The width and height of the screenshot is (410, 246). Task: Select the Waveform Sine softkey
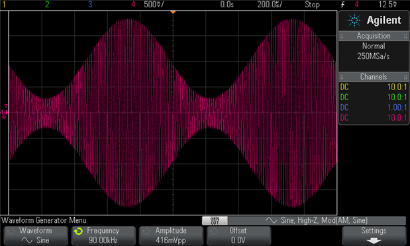coord(36,235)
